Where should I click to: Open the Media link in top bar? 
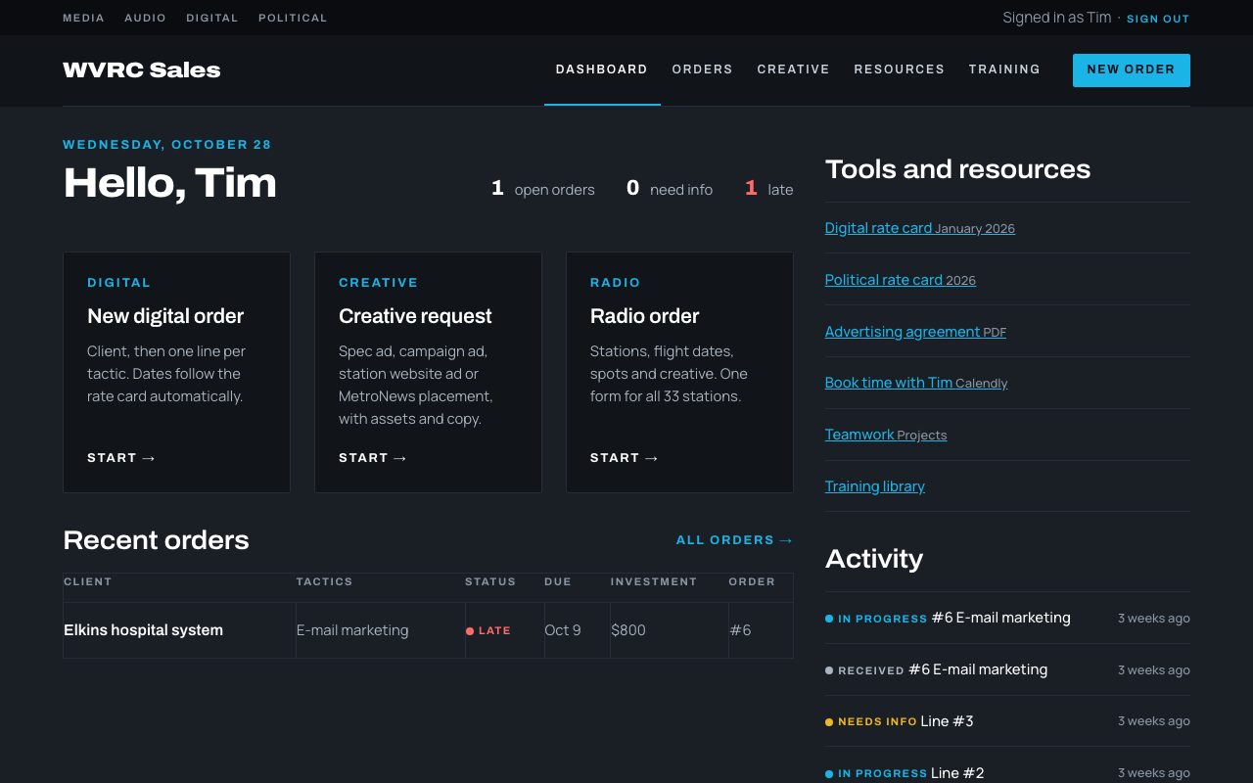pos(81,18)
